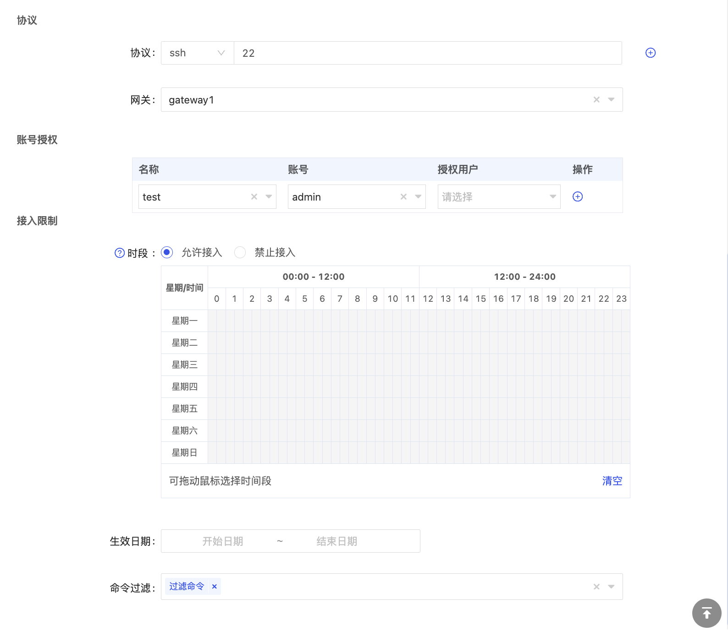Remove the 过滤命令 tag
Image resolution: width=728 pixels, height=631 pixels.
(x=214, y=587)
